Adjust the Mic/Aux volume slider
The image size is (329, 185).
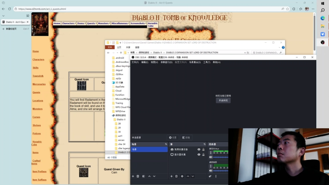220,157
